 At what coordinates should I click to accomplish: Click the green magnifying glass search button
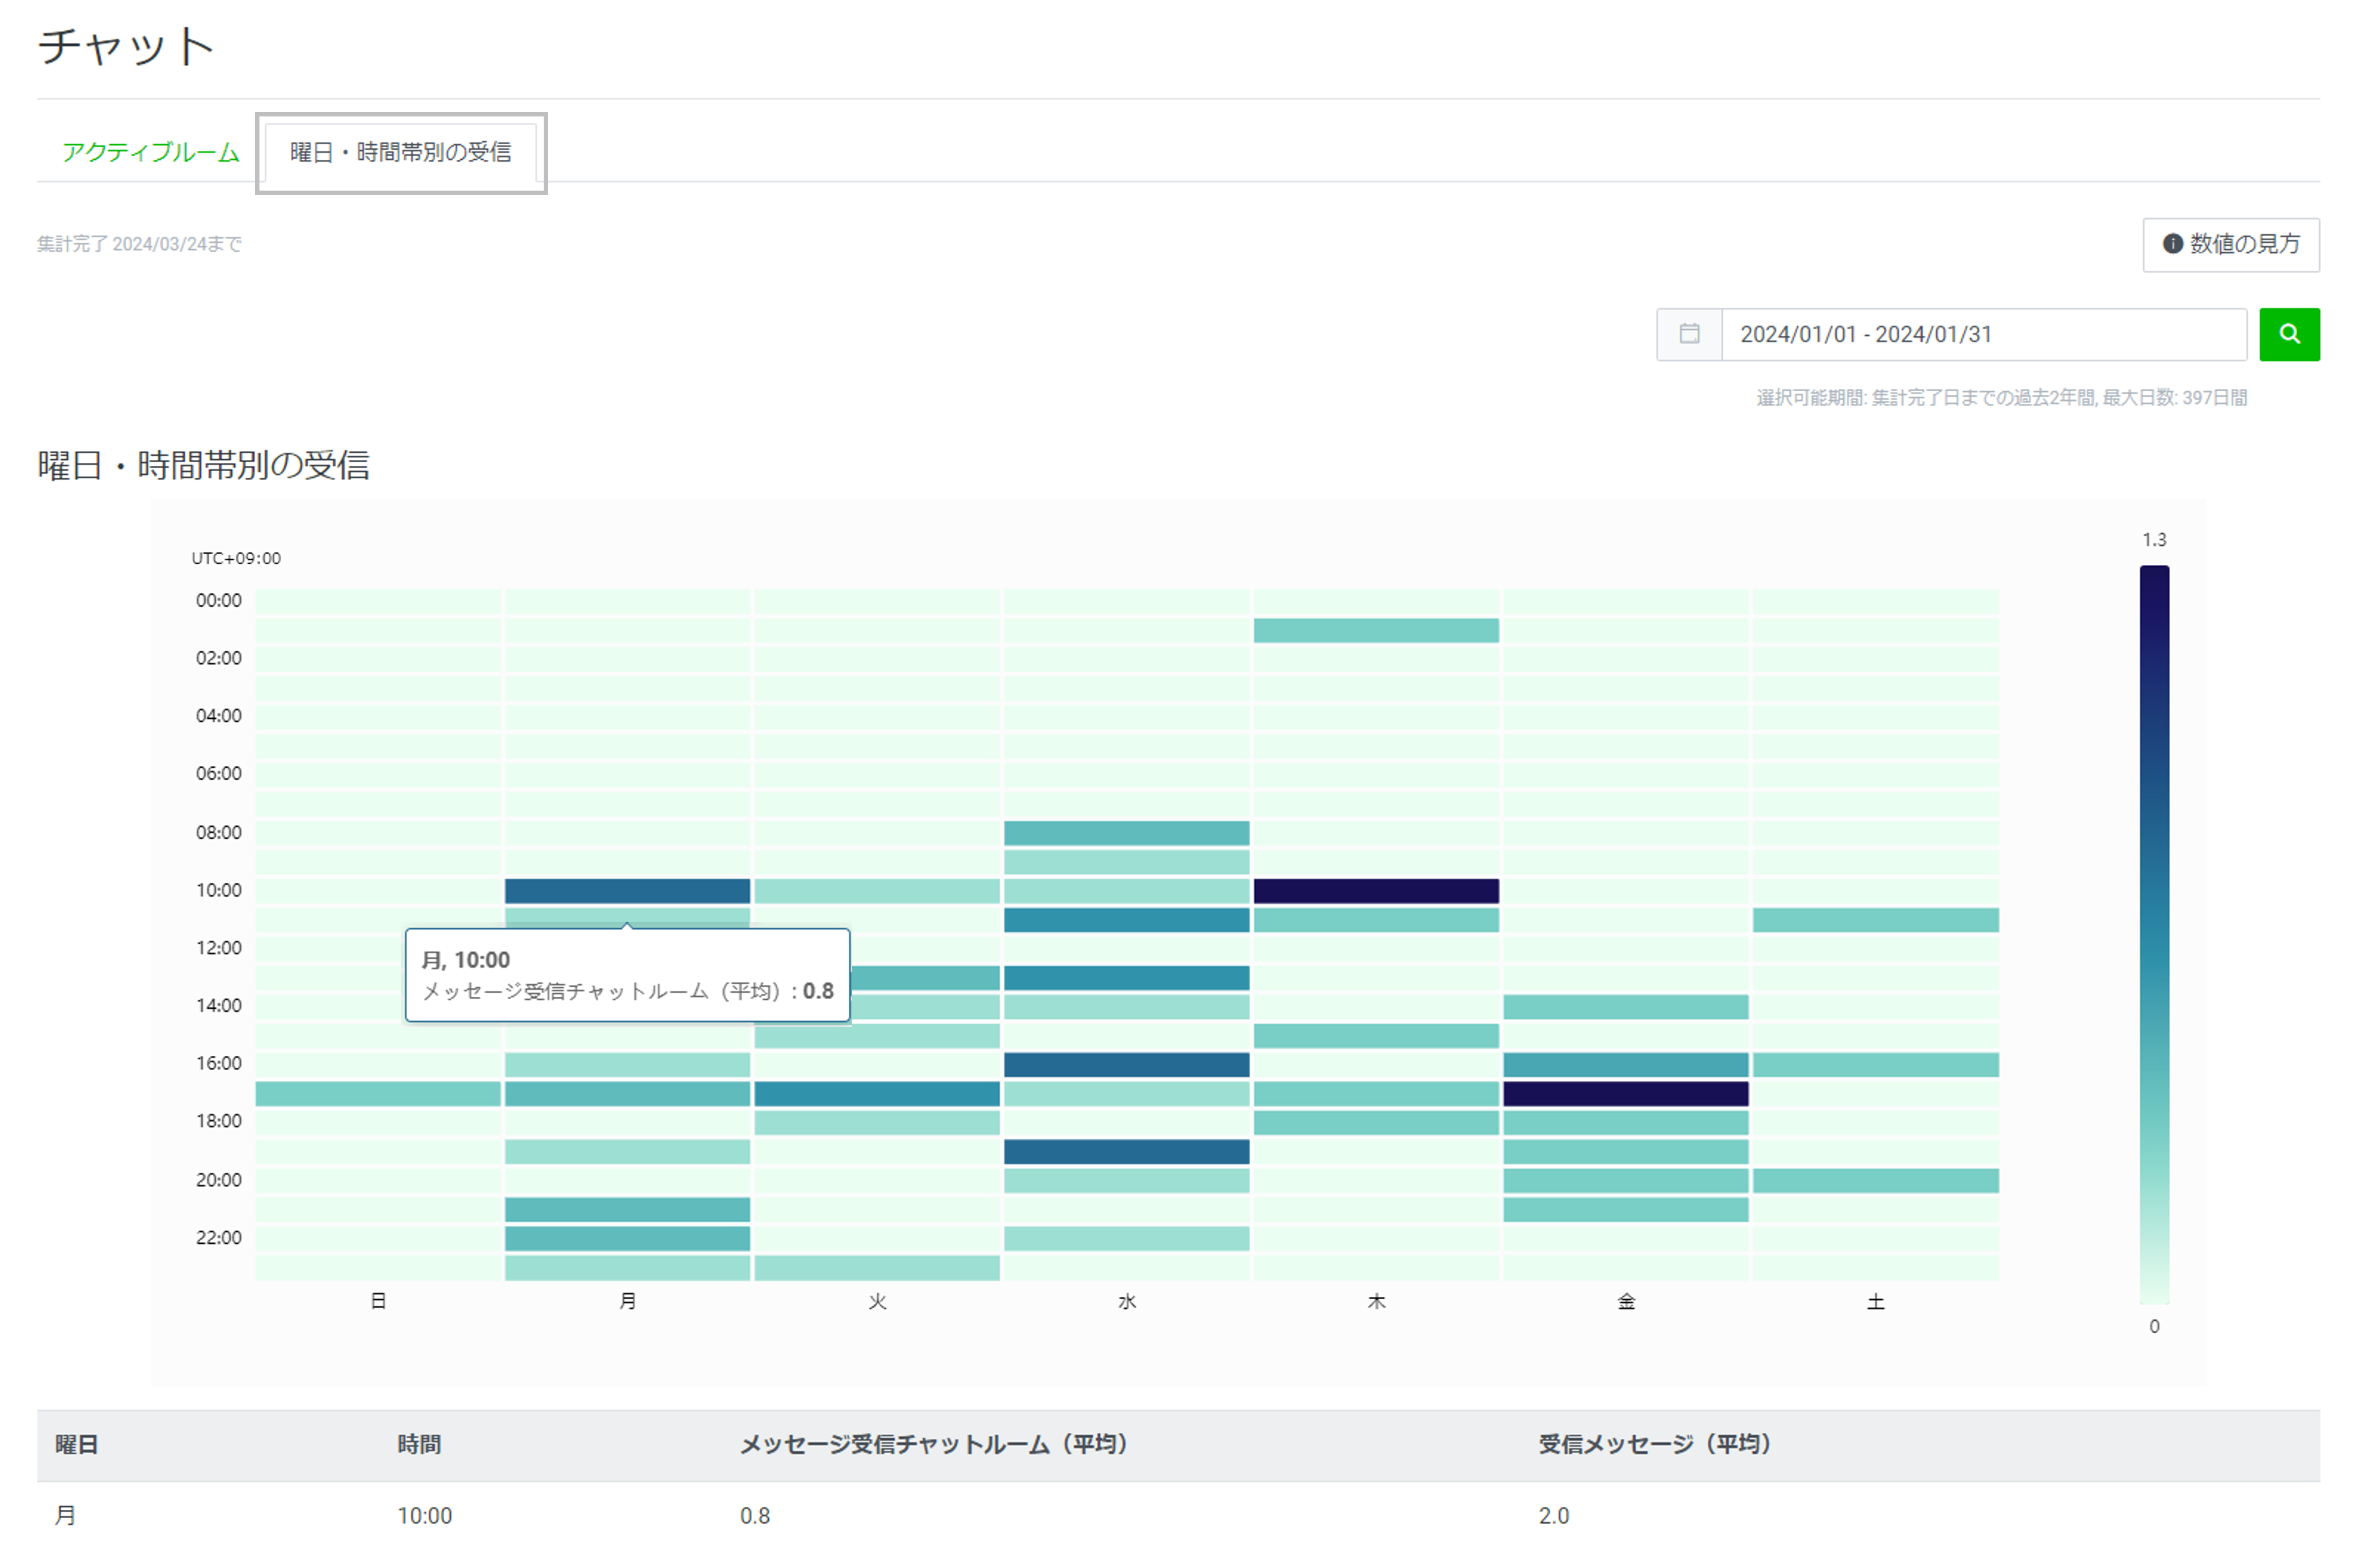click(2289, 334)
